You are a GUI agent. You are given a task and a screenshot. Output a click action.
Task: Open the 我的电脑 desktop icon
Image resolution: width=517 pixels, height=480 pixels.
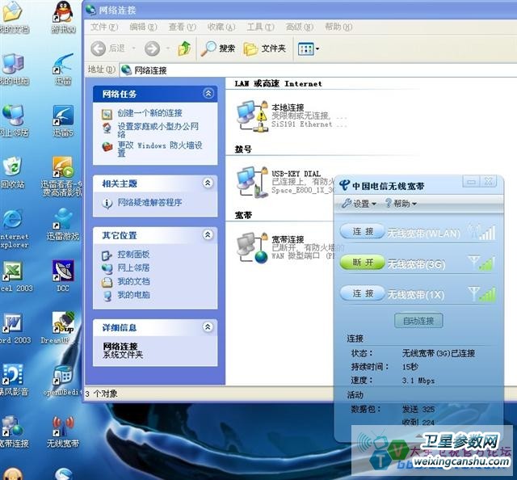[13, 69]
